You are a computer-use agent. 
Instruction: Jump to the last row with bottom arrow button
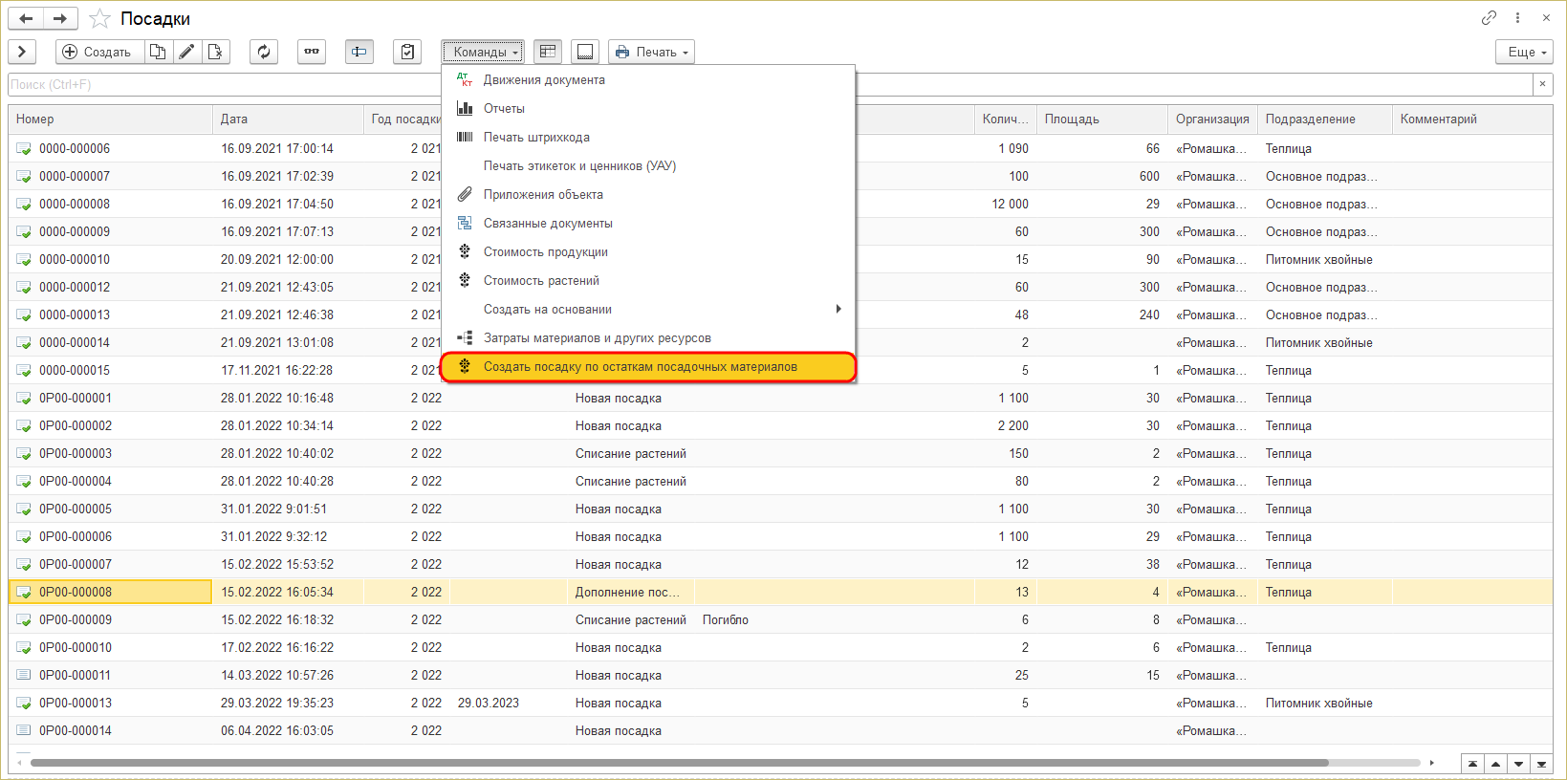(1541, 764)
